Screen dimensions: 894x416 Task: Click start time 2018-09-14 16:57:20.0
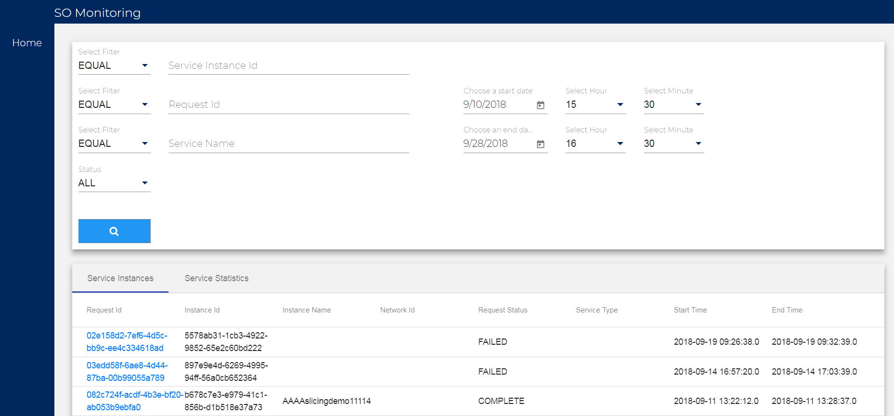[716, 372]
